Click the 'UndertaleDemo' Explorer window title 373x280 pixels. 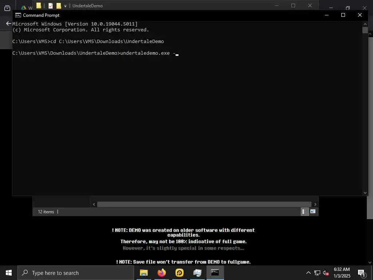pyautogui.click(x=87, y=6)
